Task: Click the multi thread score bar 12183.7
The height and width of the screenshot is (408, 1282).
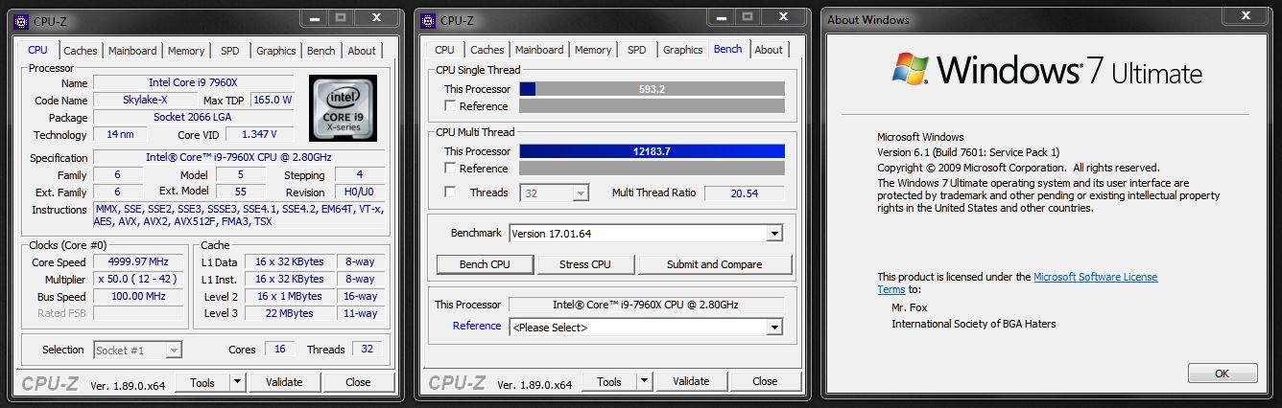Action: point(652,151)
